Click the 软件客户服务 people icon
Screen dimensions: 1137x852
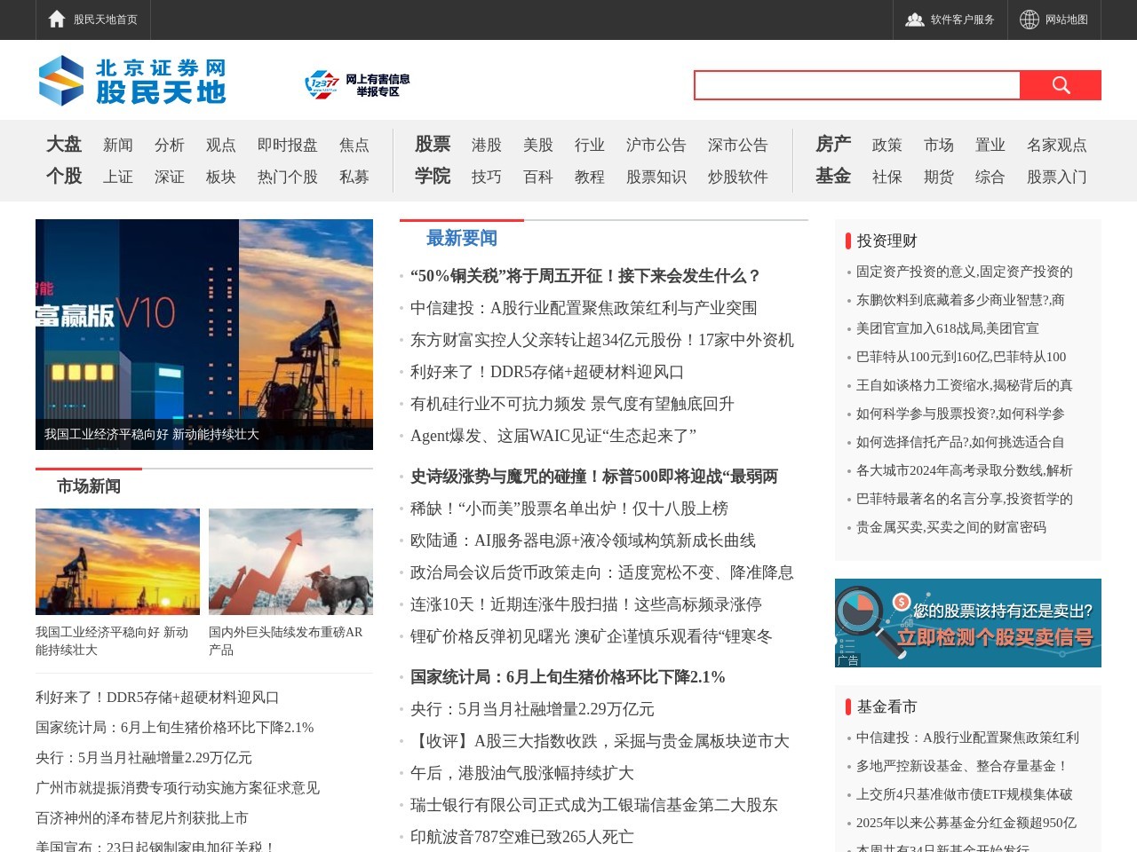[x=914, y=20]
